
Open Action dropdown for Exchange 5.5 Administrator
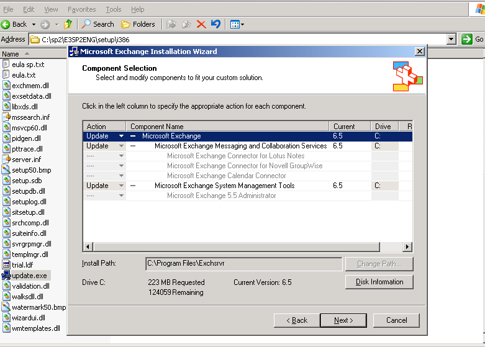[121, 196]
